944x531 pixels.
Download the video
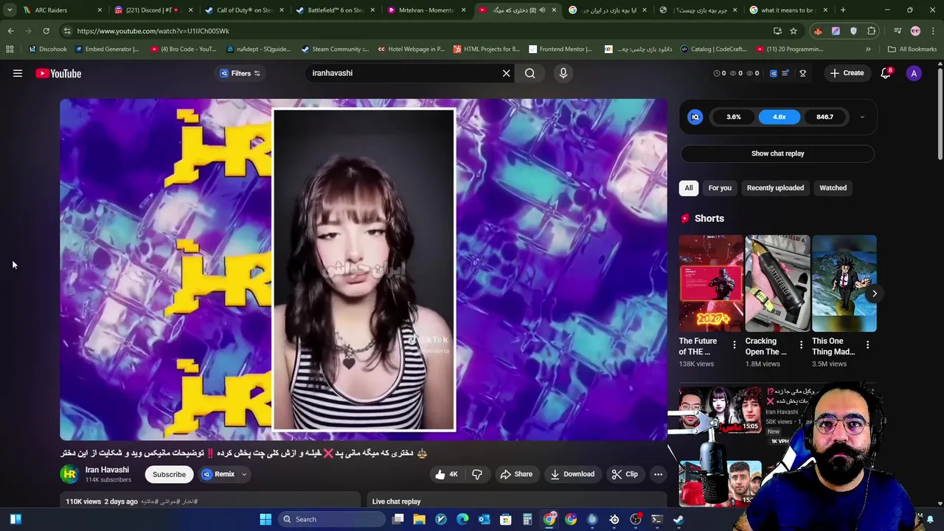coord(572,474)
